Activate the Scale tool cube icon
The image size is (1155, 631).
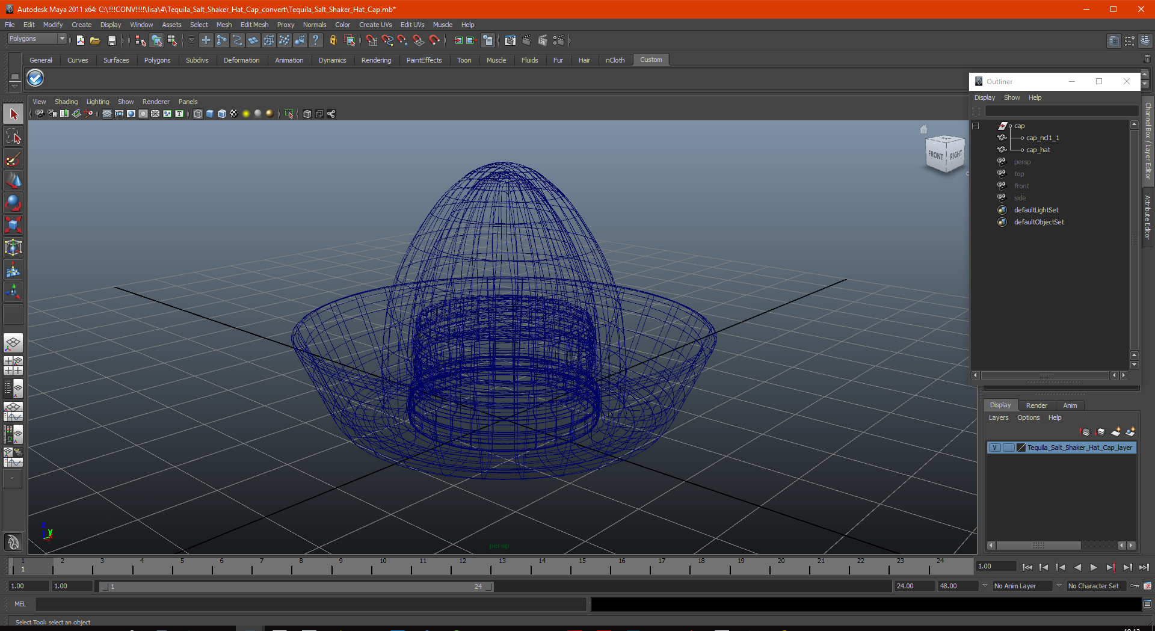(13, 226)
